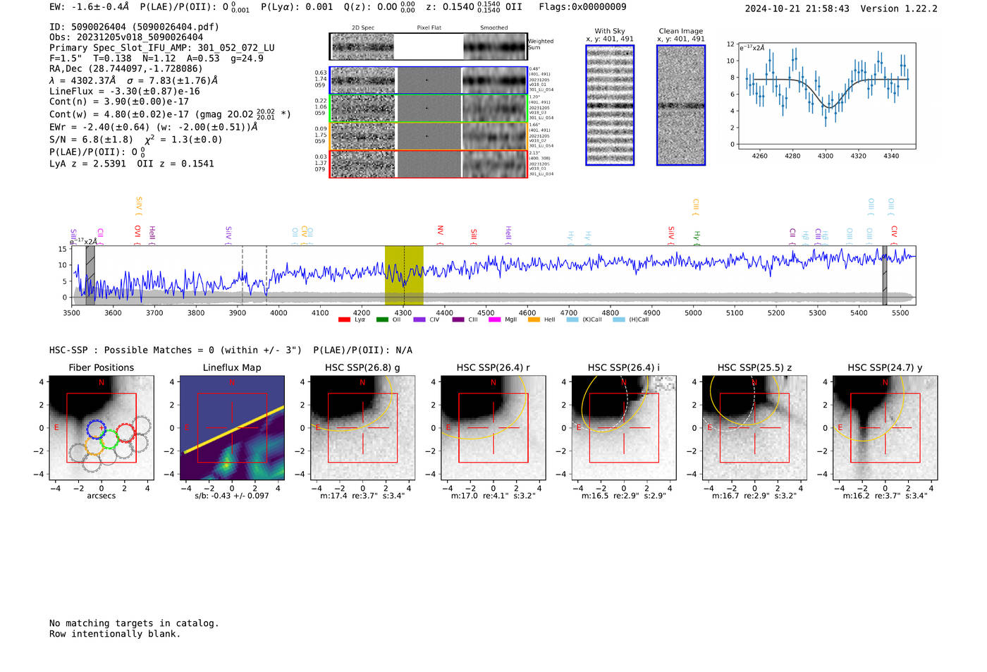The height and width of the screenshot is (672, 987).
Task: Open the HSC SSP(26.8) g image
Action: pyautogui.click(x=362, y=428)
